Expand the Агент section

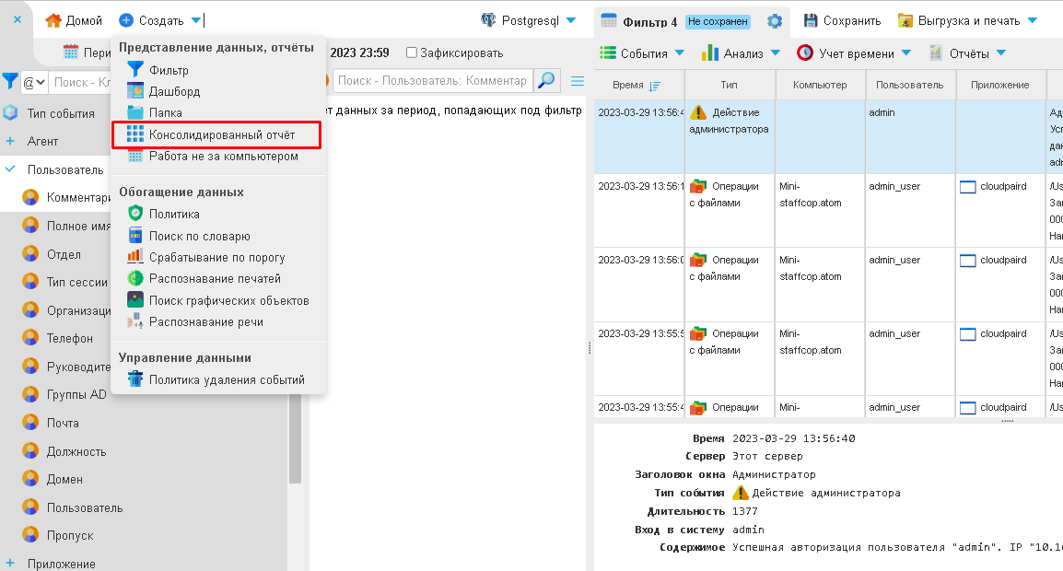[10, 141]
